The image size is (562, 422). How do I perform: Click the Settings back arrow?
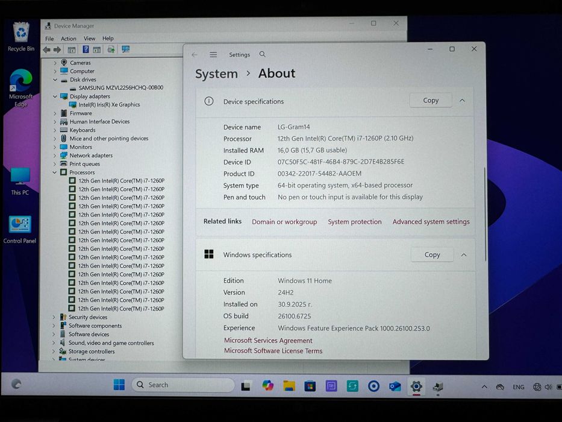tap(195, 54)
